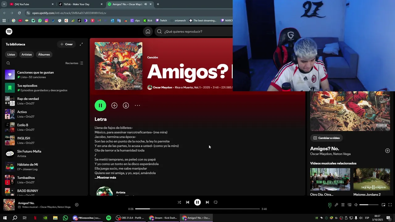This screenshot has height=222, width=395.
Task: Add the song to a playlist with the plus circle
Action: click(x=114, y=105)
